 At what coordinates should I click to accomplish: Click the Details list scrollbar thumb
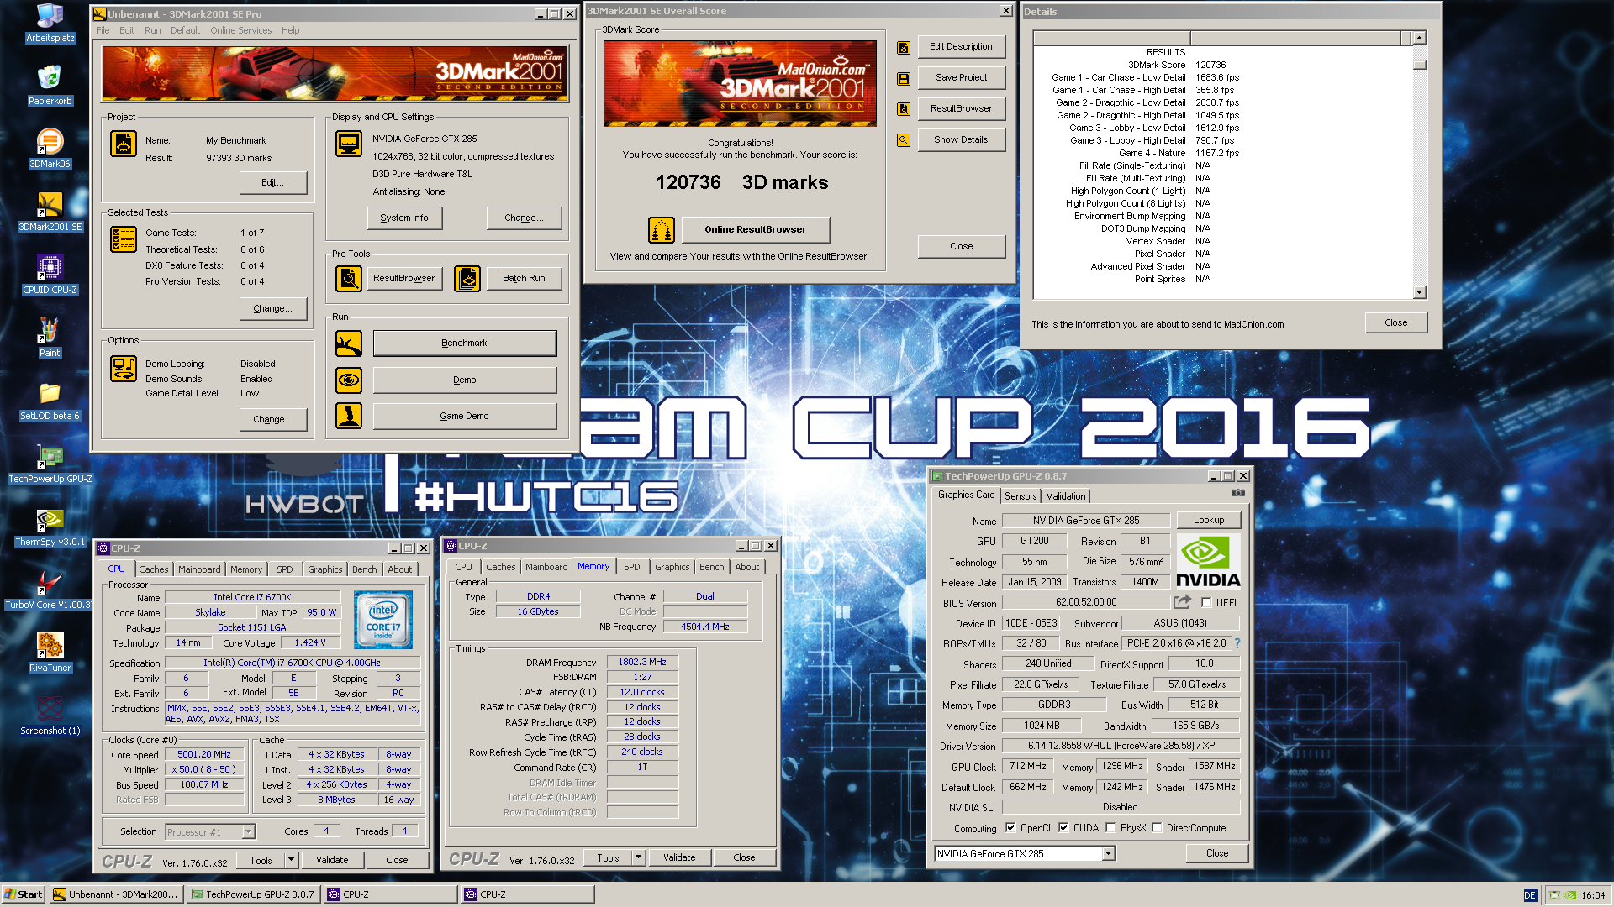coord(1420,65)
